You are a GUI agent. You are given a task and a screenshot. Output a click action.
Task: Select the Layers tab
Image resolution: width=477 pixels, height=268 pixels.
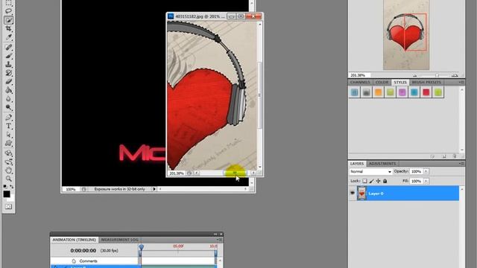click(357, 164)
